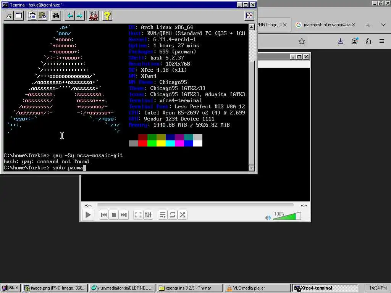Click 'Vendor 1234 Device 1111' GPU text
The height and width of the screenshot is (293, 391).
[x=179, y=119]
